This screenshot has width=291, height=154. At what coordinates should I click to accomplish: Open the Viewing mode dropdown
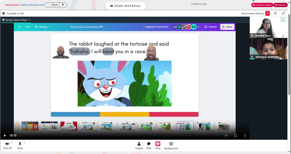[x=42, y=27]
